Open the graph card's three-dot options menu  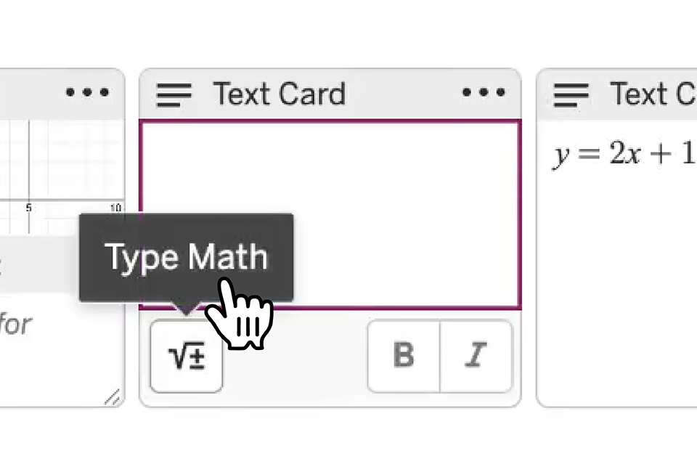click(x=88, y=93)
